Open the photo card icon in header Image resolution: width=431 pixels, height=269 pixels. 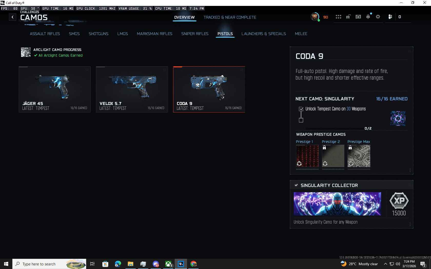coord(358,17)
